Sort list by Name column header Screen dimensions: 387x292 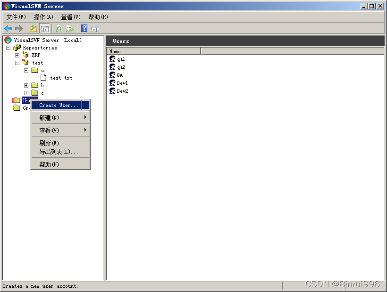154,51
